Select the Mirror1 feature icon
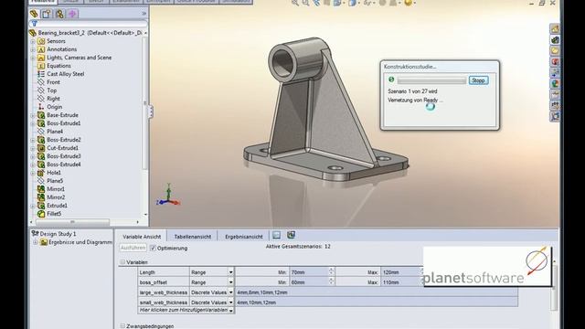The width and height of the screenshot is (585, 329). coord(41,189)
